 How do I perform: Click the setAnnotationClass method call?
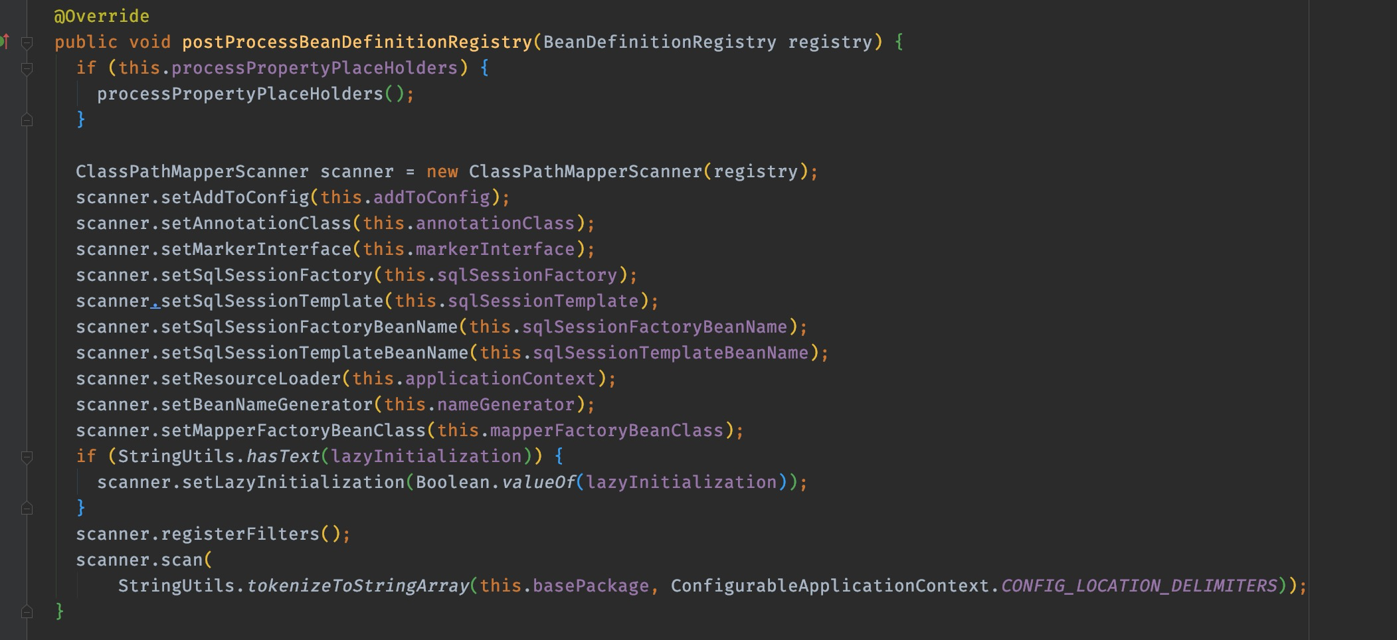tap(256, 223)
